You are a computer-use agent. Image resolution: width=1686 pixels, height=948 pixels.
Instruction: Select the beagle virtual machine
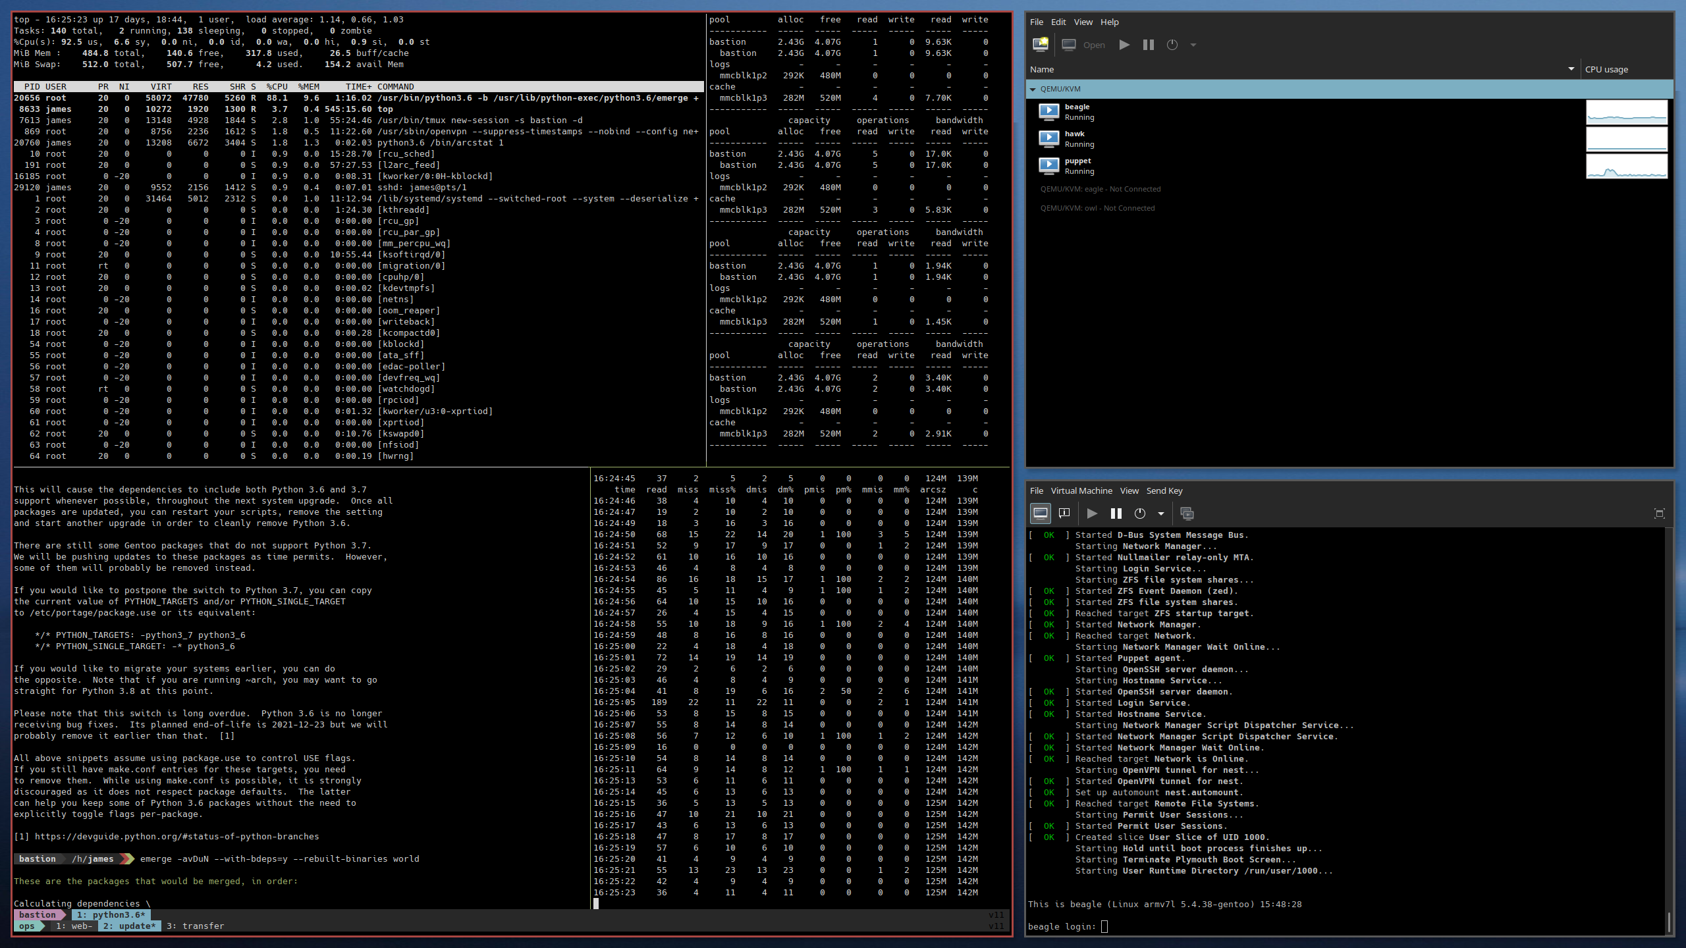pyautogui.click(x=1077, y=112)
